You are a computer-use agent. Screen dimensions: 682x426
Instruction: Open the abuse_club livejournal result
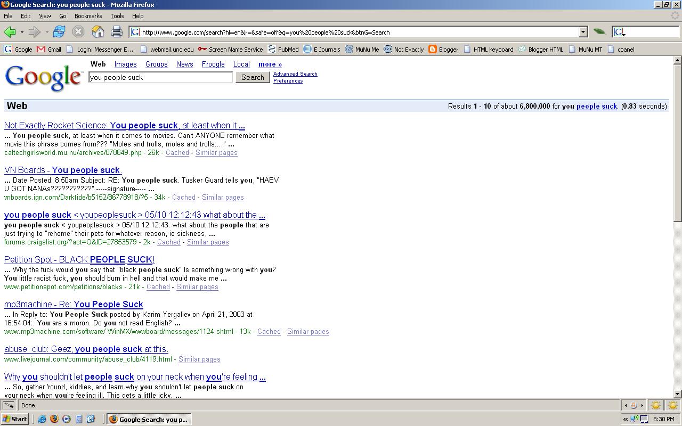[86, 349]
